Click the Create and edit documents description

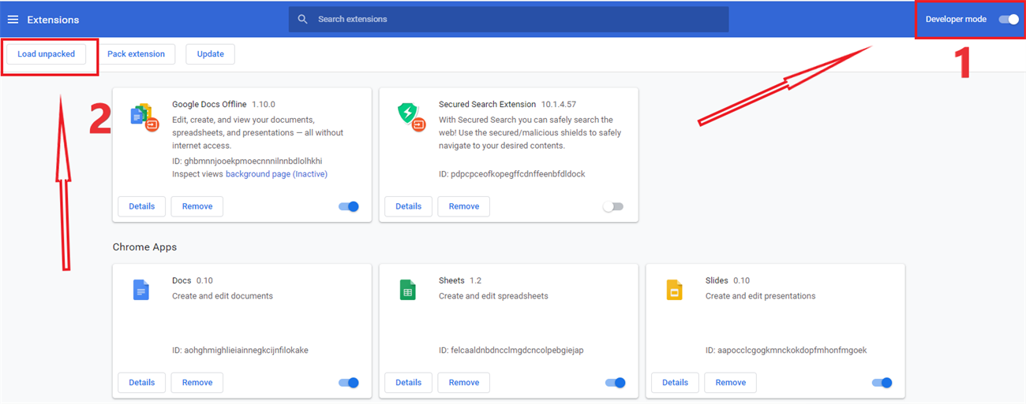click(x=223, y=296)
